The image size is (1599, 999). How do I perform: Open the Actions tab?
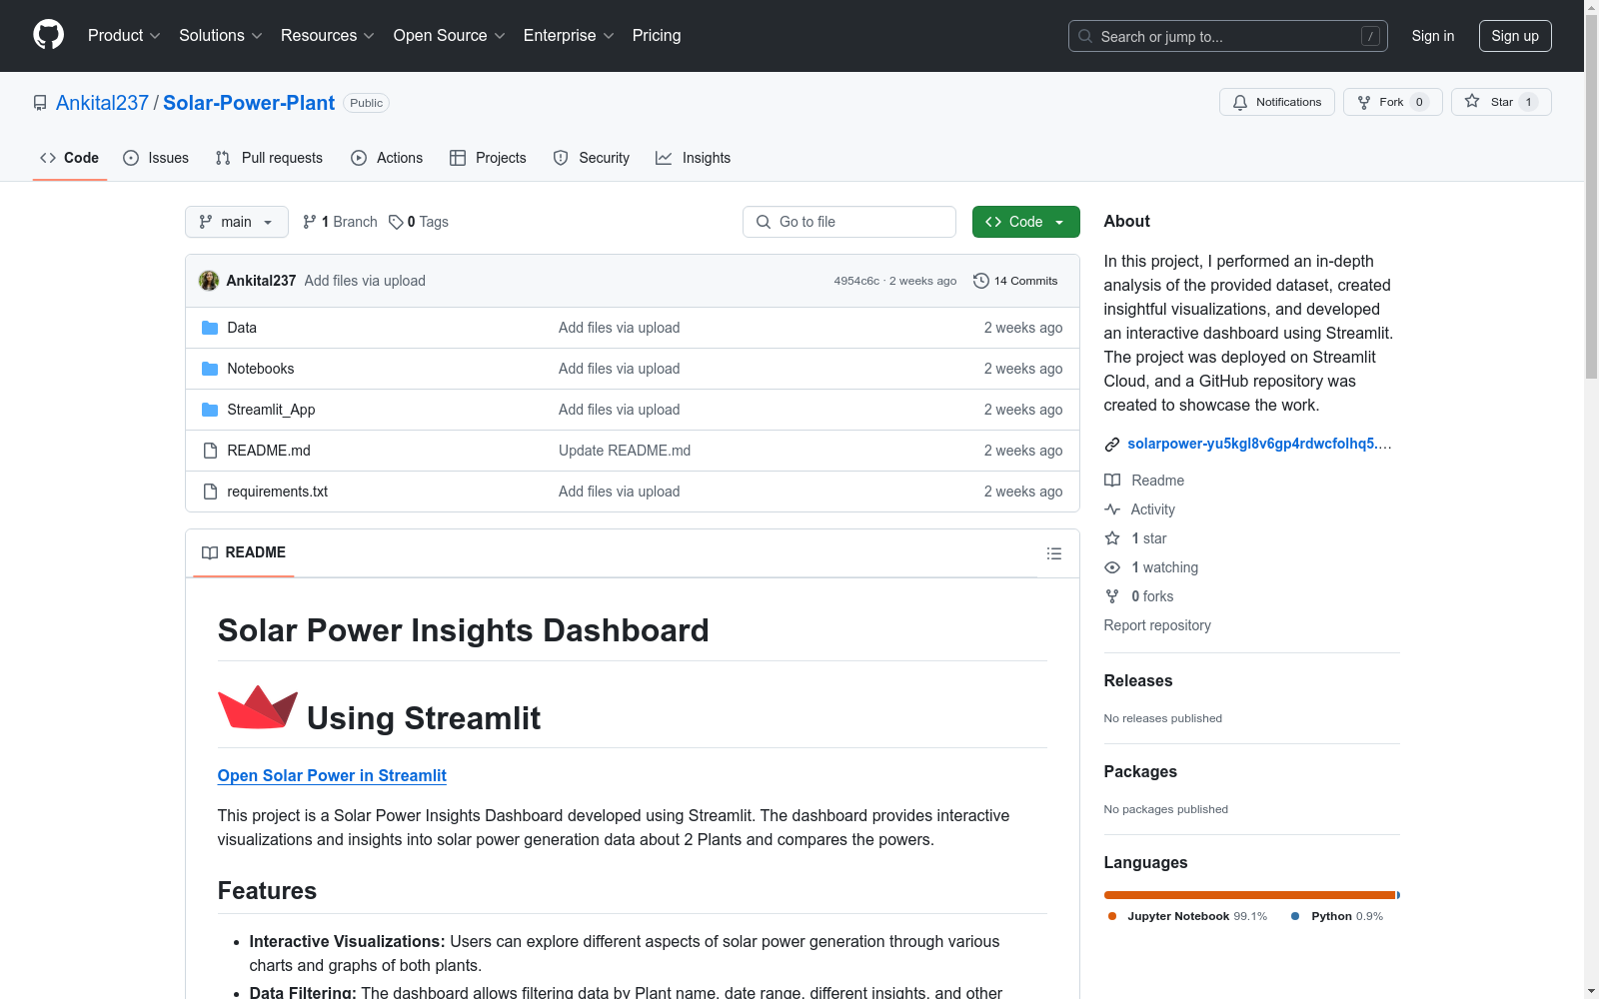click(x=387, y=158)
